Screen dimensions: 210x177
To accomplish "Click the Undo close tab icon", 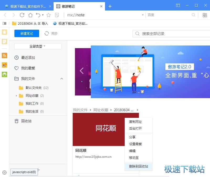I will [38, 15].
